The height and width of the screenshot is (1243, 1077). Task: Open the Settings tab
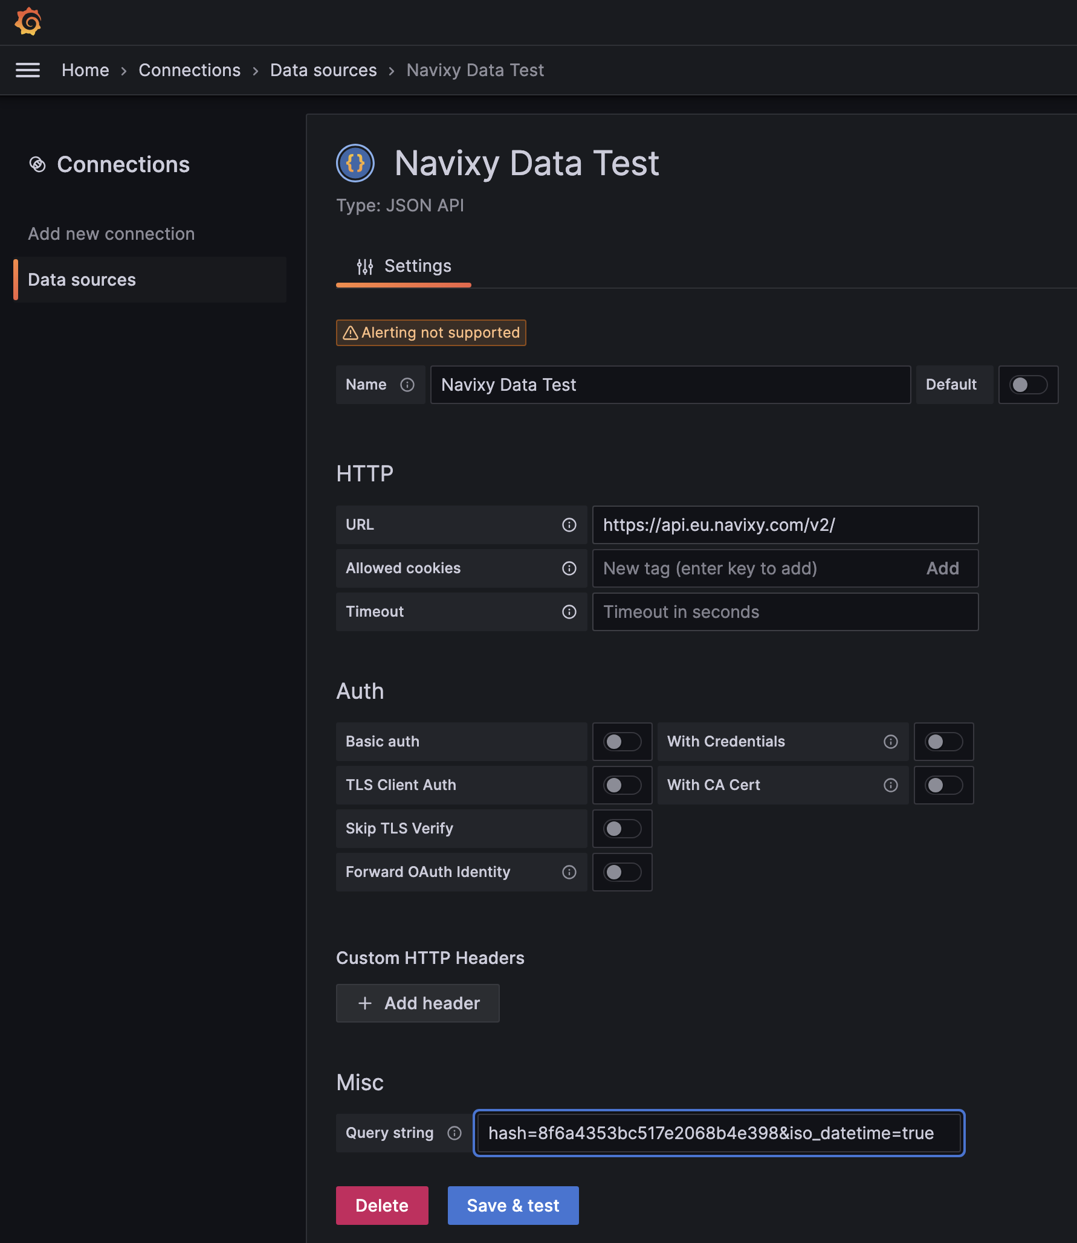(404, 266)
